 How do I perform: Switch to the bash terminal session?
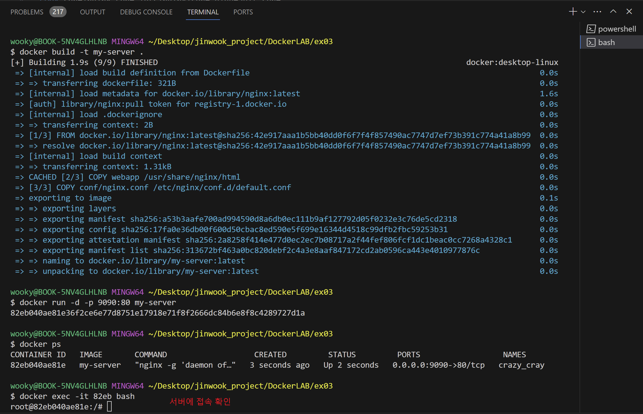coord(606,42)
